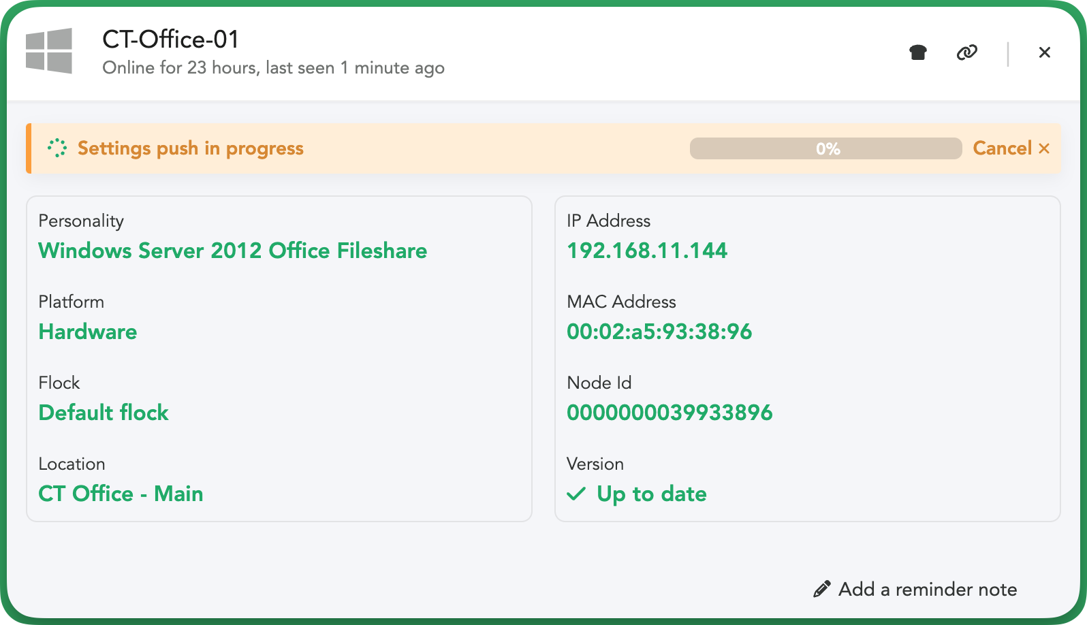Click the 0% settings push progress bar

pyautogui.click(x=825, y=148)
